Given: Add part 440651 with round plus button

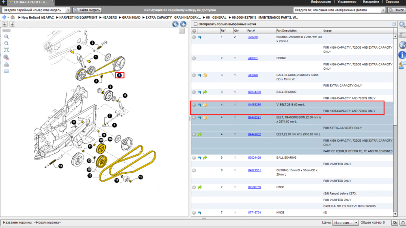Looking at the screenshot, I should click(x=194, y=58).
